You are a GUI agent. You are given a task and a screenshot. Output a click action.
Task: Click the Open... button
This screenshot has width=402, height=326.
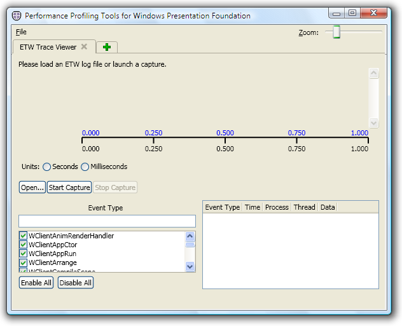coord(32,187)
